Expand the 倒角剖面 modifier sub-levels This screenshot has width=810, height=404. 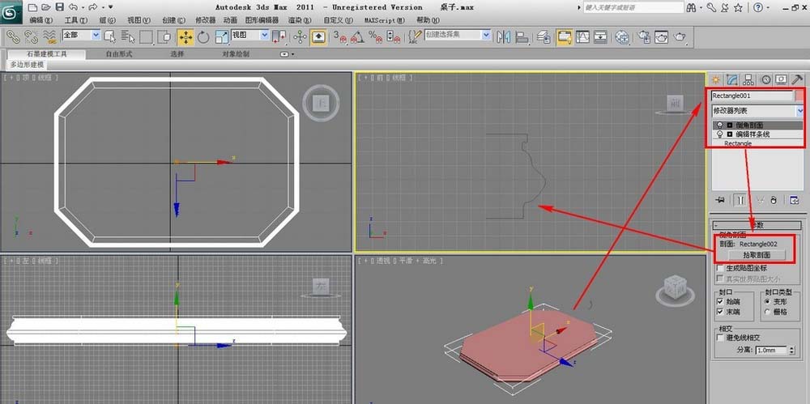point(730,125)
